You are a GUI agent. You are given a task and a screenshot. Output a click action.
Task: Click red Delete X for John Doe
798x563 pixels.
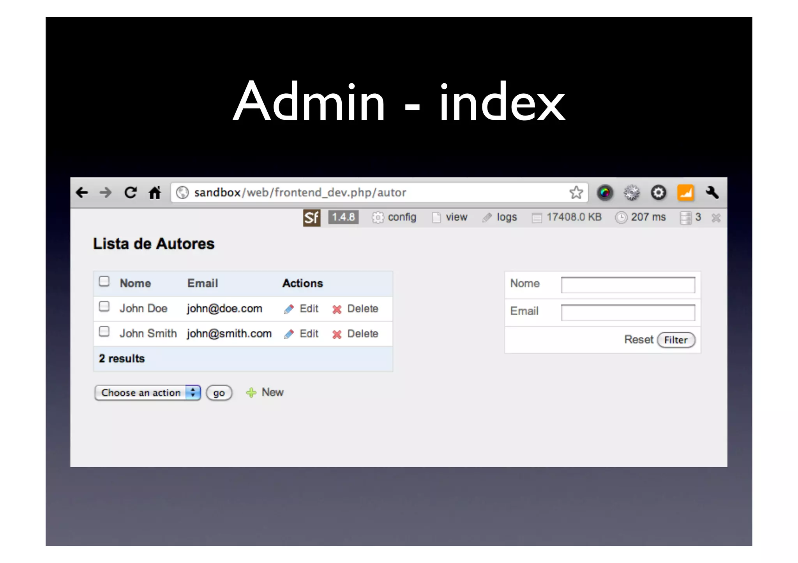point(337,309)
